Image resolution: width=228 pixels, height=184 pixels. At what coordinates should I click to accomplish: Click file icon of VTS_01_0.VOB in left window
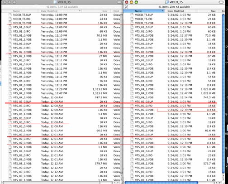click(x=10, y=35)
